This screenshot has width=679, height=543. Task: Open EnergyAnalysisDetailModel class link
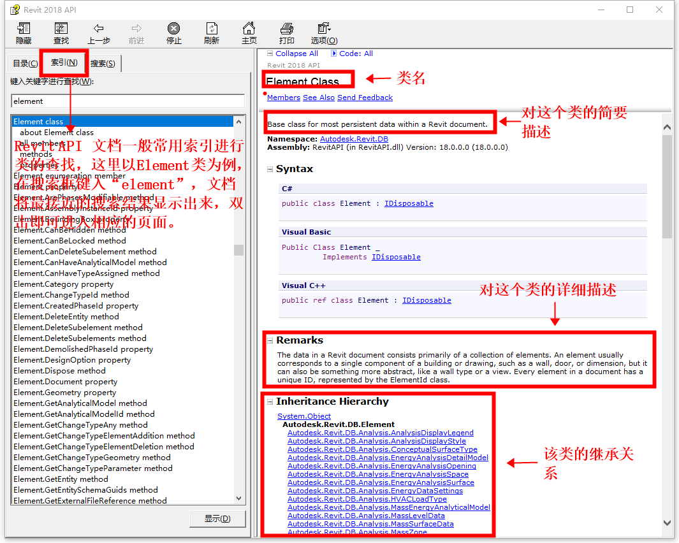tap(388, 458)
